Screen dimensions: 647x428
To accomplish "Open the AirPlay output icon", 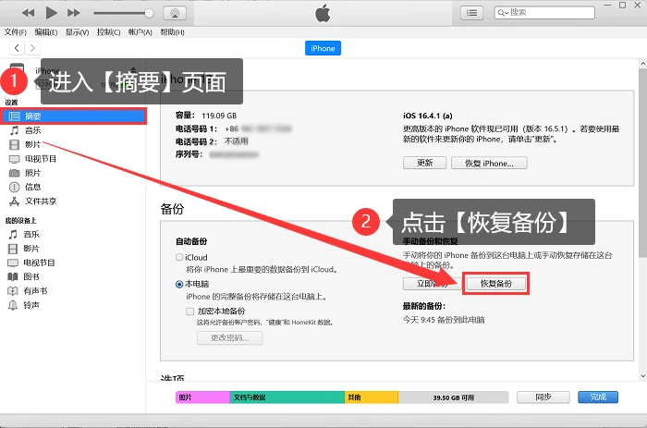I will [x=175, y=13].
